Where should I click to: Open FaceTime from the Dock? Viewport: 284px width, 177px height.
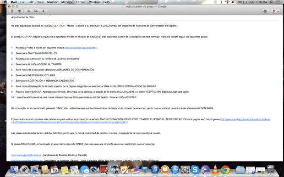point(95,170)
